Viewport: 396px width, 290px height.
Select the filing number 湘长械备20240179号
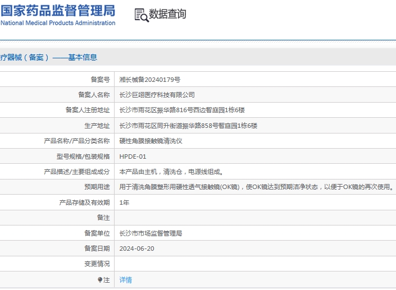click(150, 80)
